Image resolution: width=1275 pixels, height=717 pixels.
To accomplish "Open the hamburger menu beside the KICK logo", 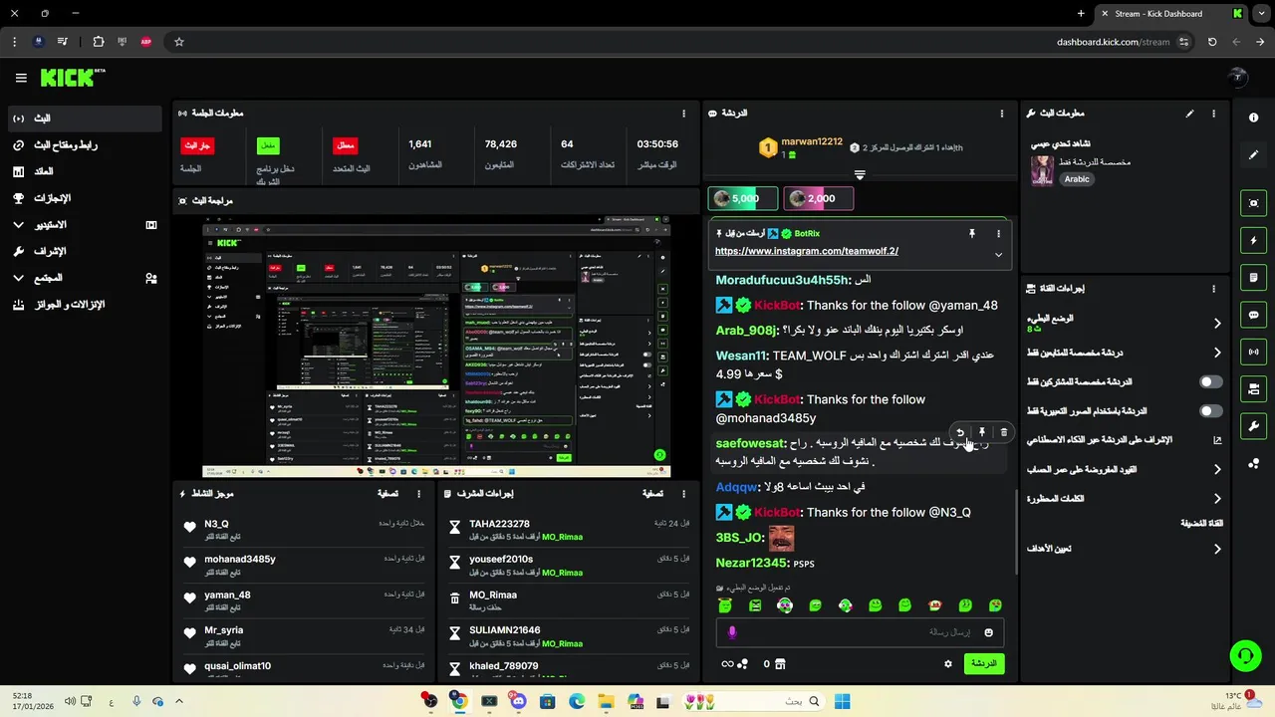I will coord(21,78).
